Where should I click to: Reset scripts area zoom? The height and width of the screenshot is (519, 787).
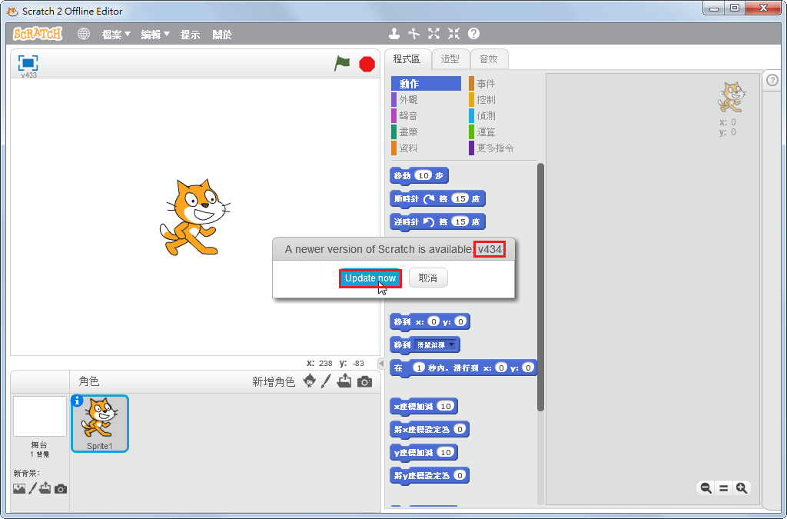(x=724, y=488)
